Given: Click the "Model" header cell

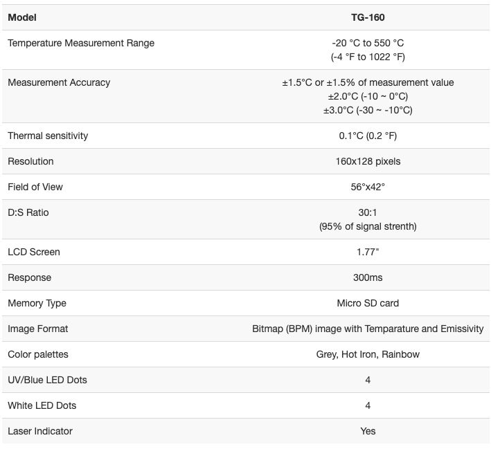Looking at the screenshot, I should tap(22, 17).
